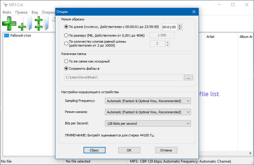Click the No file status text
254x165 pixels.
(x=6, y=161)
